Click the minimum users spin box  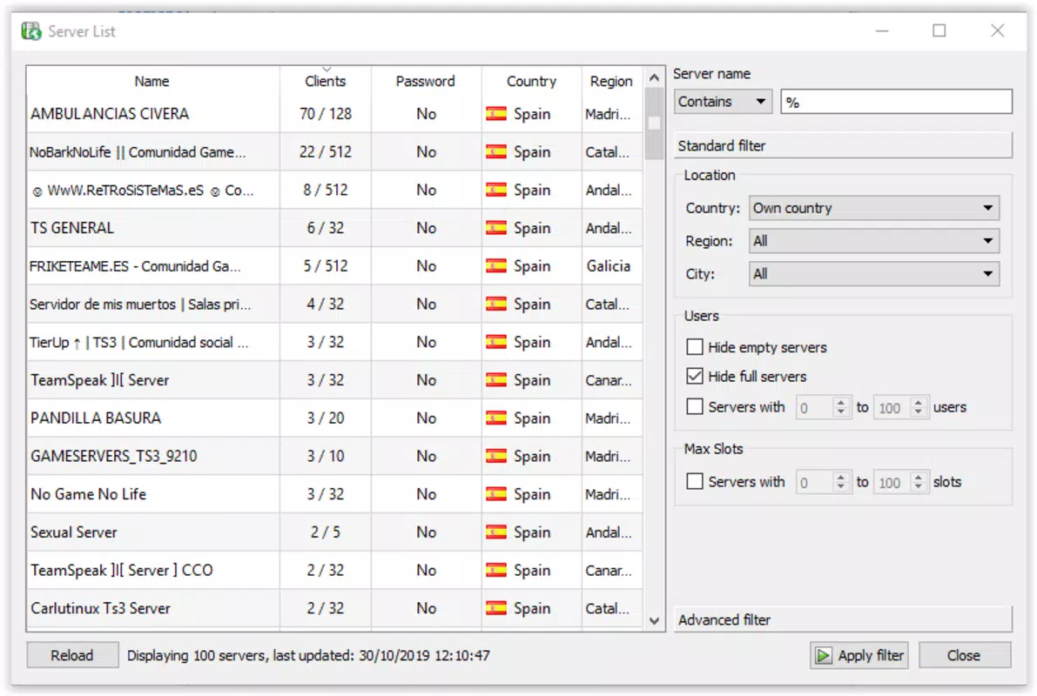point(822,407)
